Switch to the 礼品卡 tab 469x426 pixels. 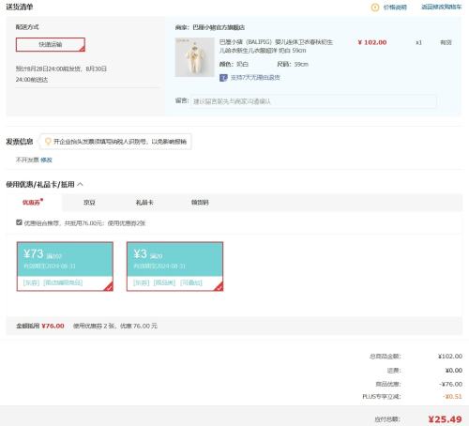pyautogui.click(x=144, y=203)
